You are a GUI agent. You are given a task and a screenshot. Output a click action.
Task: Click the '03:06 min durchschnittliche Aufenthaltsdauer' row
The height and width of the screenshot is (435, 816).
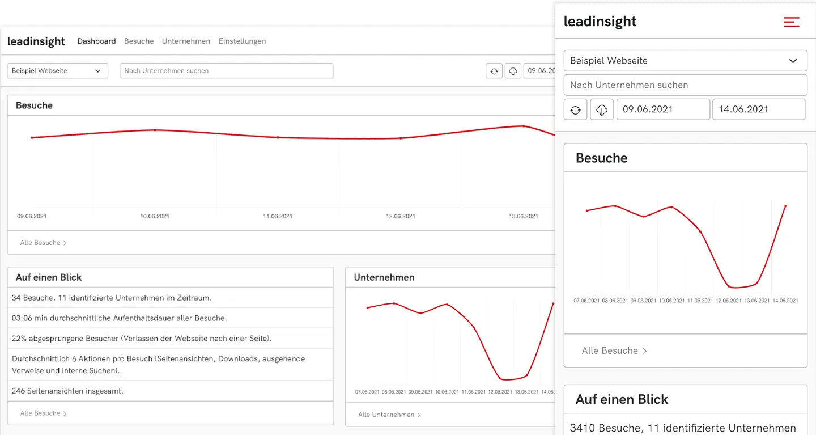[170, 318]
